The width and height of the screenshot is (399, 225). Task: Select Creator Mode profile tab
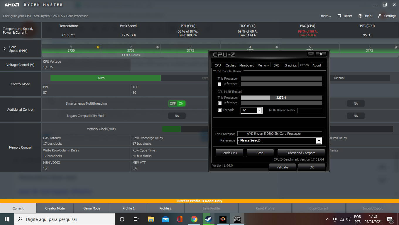pos(55,208)
